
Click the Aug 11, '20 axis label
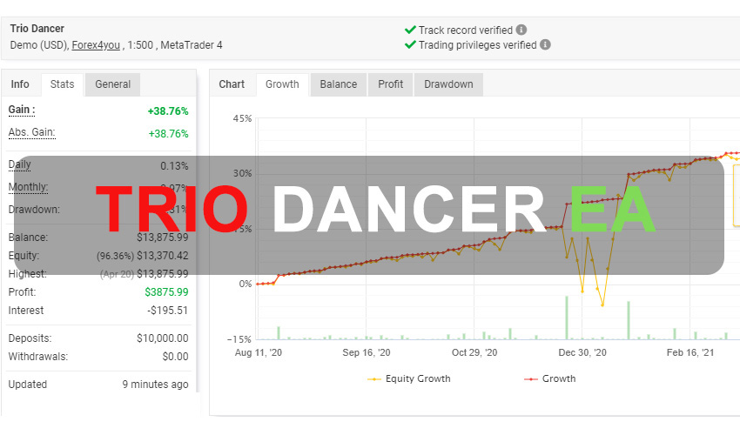tap(259, 352)
